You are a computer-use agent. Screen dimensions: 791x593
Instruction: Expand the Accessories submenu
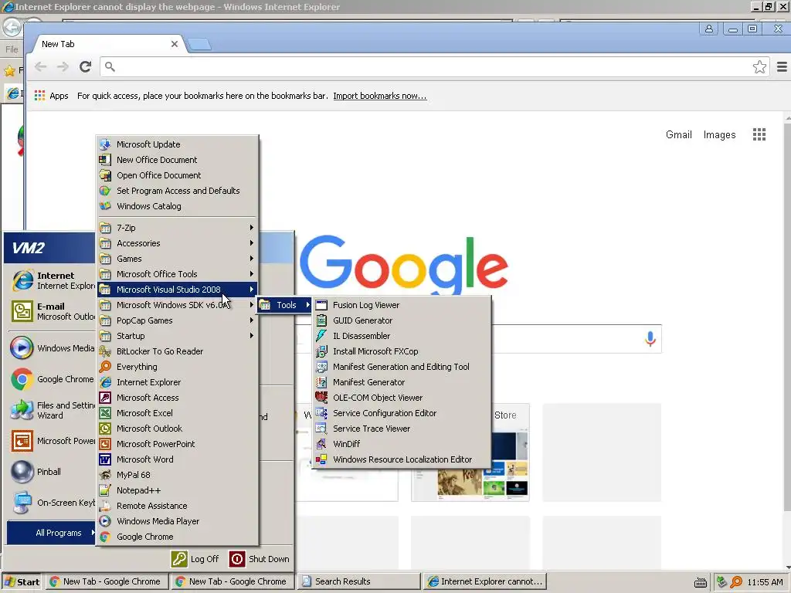click(x=178, y=243)
